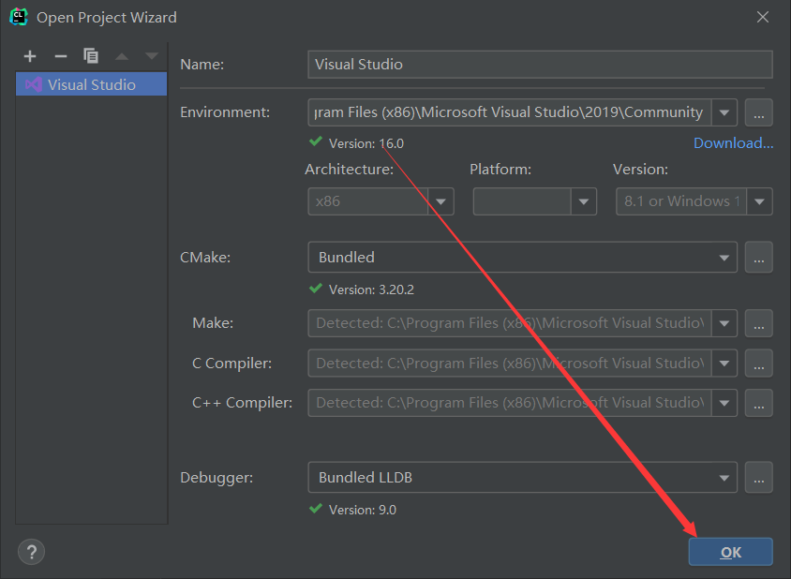Browse for C++ Compiler with ellipsis button

759,403
